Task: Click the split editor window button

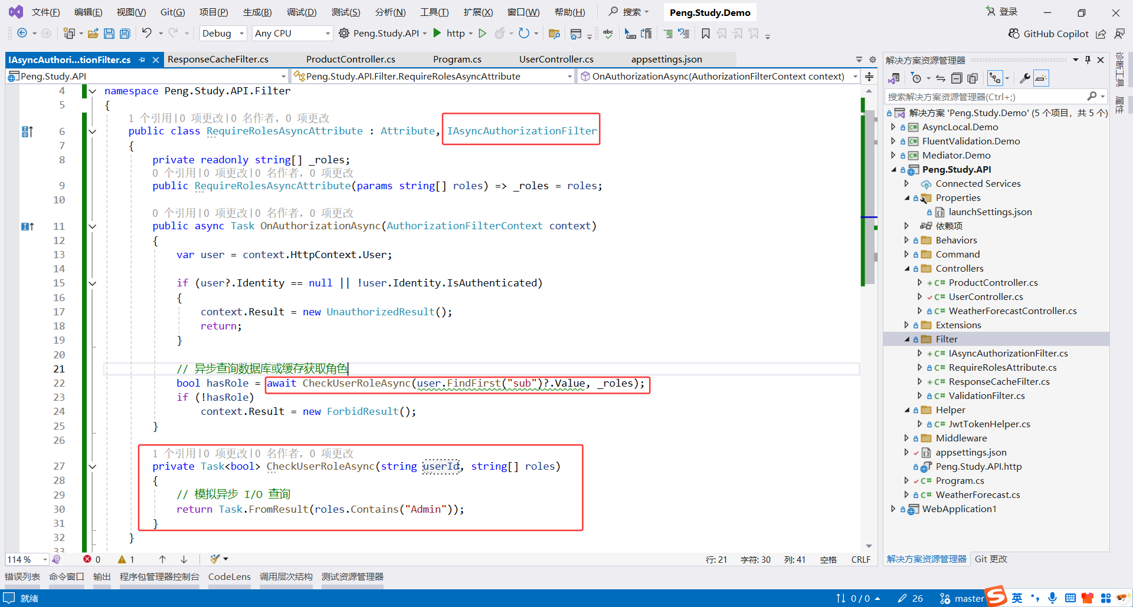Action: coord(869,76)
